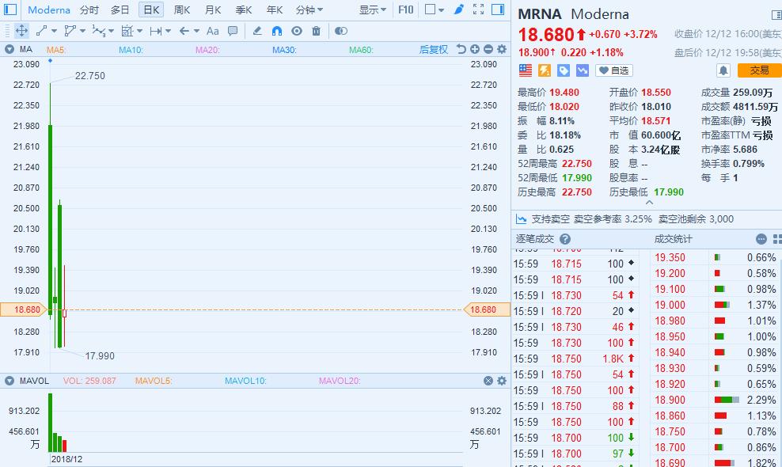This screenshot has height=467, width=782.
Task: Click the orange 交易 trade button
Action: click(759, 70)
